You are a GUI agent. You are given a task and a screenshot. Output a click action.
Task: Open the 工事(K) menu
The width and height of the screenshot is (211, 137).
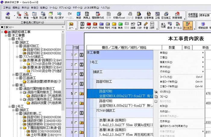(7, 8)
